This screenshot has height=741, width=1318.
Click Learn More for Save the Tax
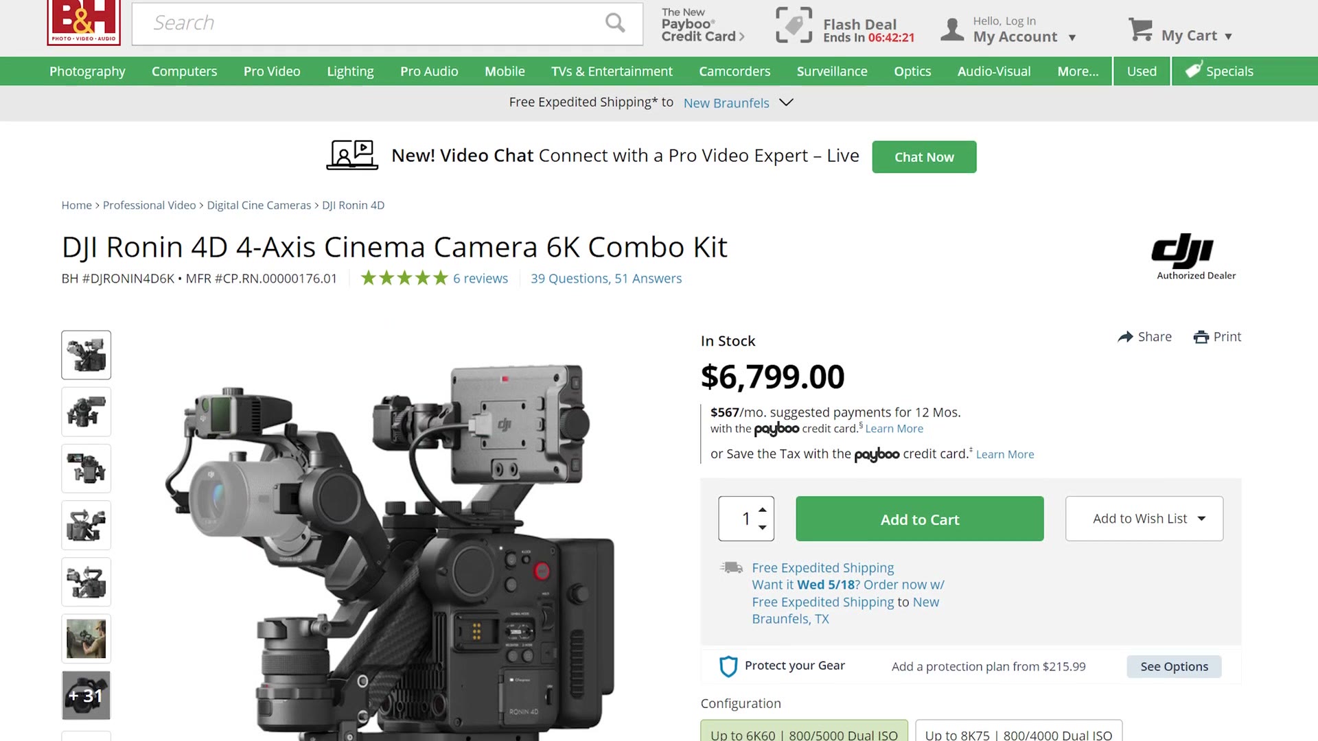click(1005, 454)
